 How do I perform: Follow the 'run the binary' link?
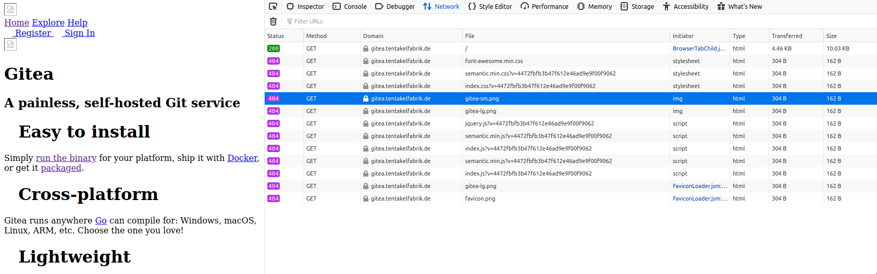tap(66, 158)
